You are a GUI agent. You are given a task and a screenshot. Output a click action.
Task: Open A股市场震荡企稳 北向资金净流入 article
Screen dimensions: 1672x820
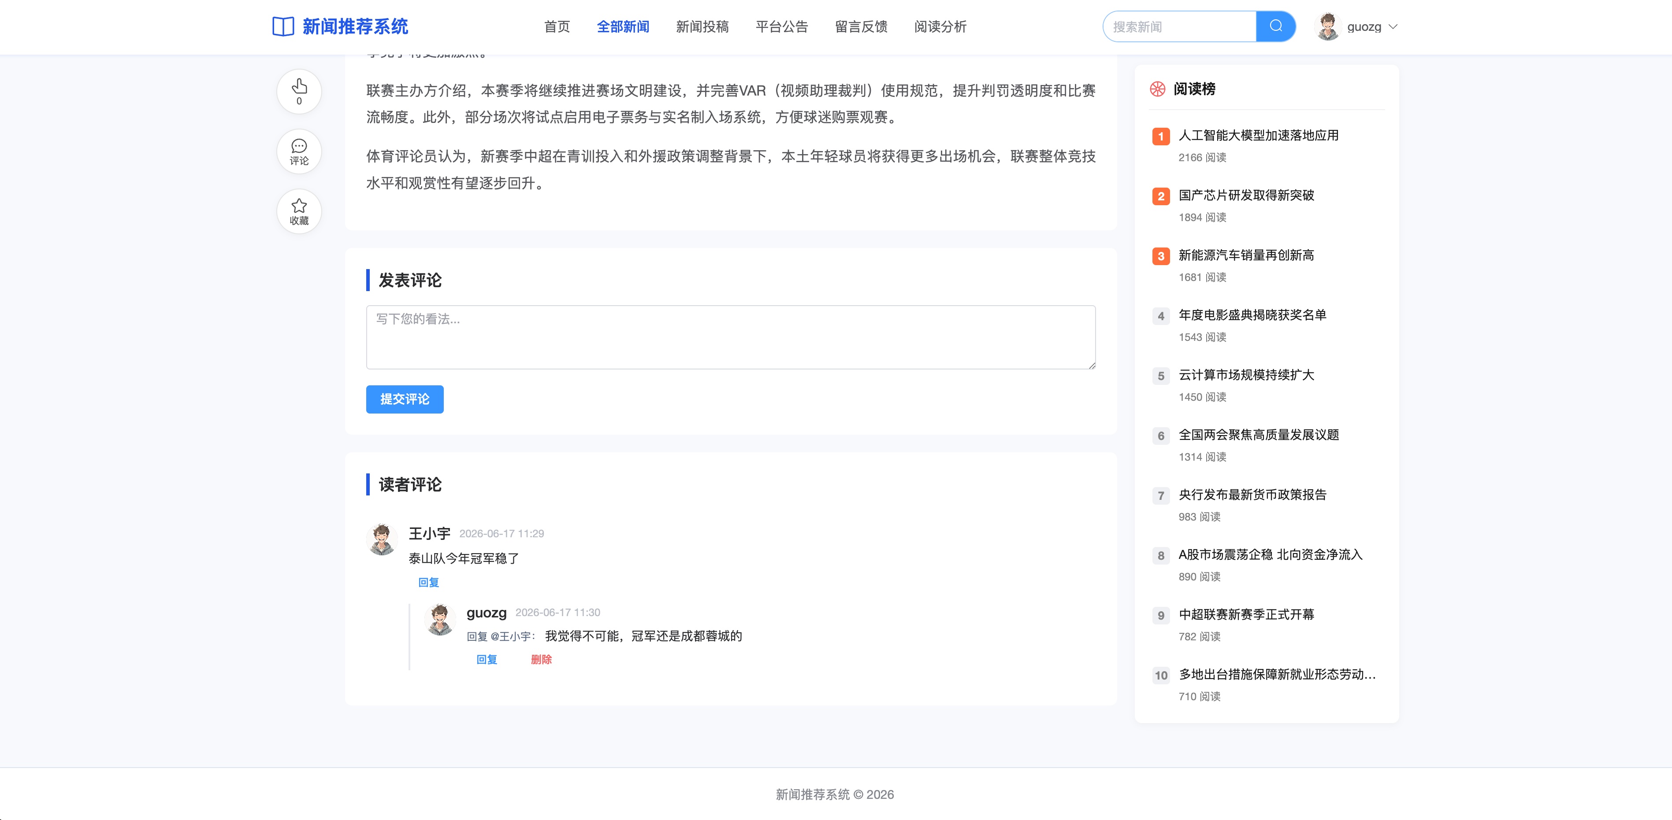point(1270,555)
